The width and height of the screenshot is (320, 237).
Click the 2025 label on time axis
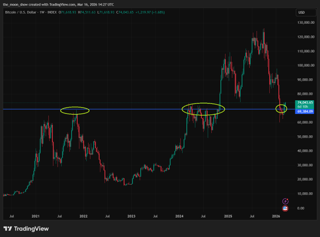click(228, 216)
